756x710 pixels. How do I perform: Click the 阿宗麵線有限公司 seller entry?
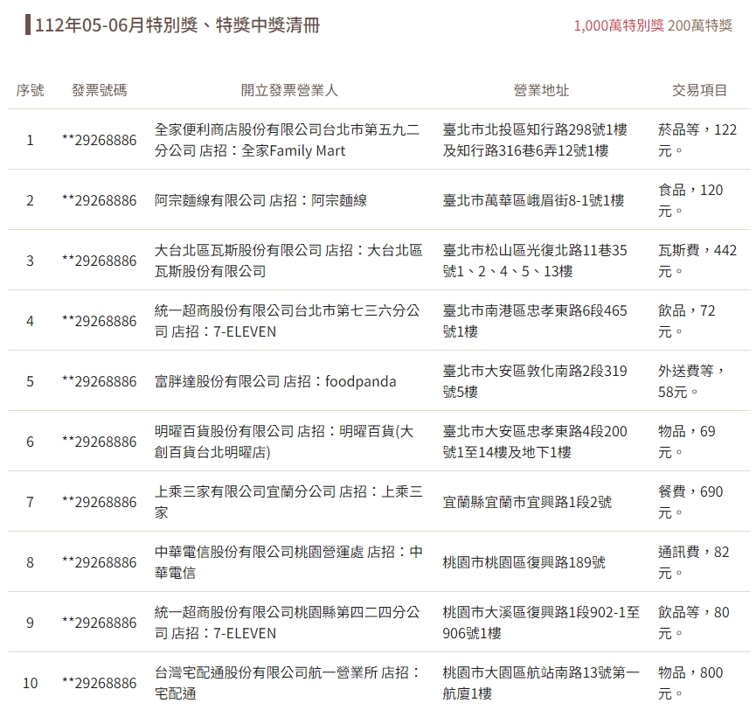pos(260,200)
